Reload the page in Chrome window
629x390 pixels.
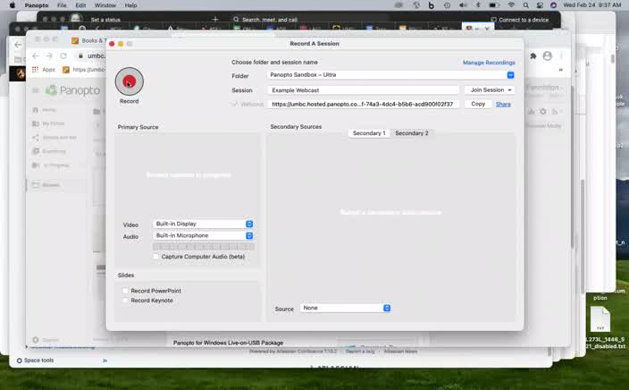click(63, 55)
